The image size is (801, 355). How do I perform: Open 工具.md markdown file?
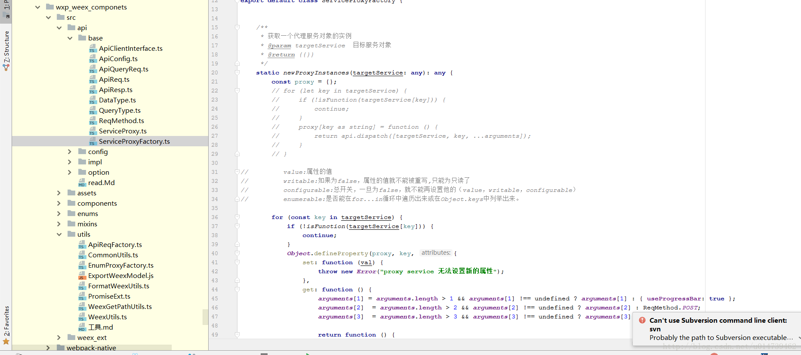[101, 327]
